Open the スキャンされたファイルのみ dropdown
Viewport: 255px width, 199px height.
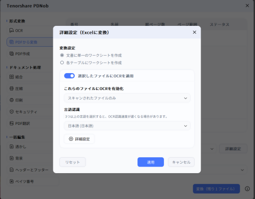point(127,98)
